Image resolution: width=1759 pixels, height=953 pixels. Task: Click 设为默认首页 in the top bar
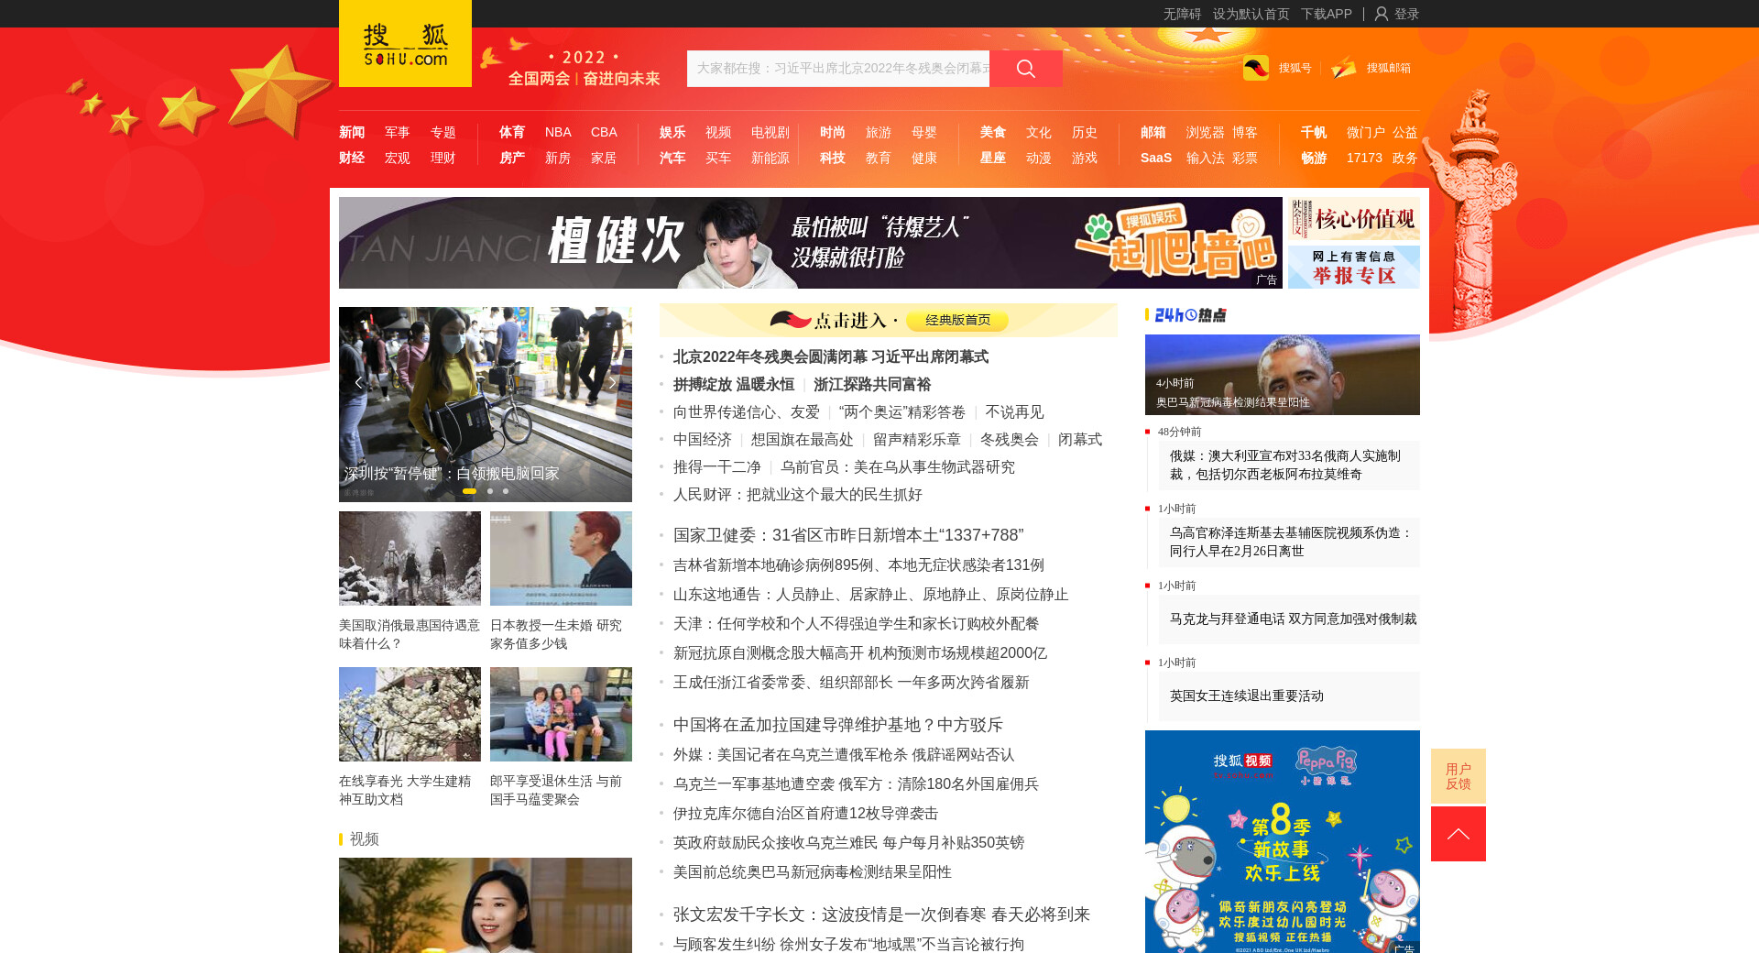coord(1251,14)
